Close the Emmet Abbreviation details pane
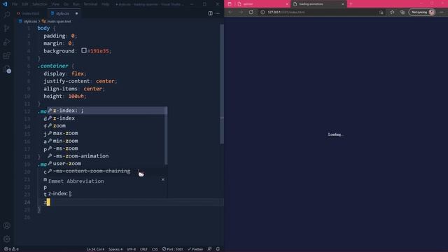The image size is (448, 252). pos(163,179)
